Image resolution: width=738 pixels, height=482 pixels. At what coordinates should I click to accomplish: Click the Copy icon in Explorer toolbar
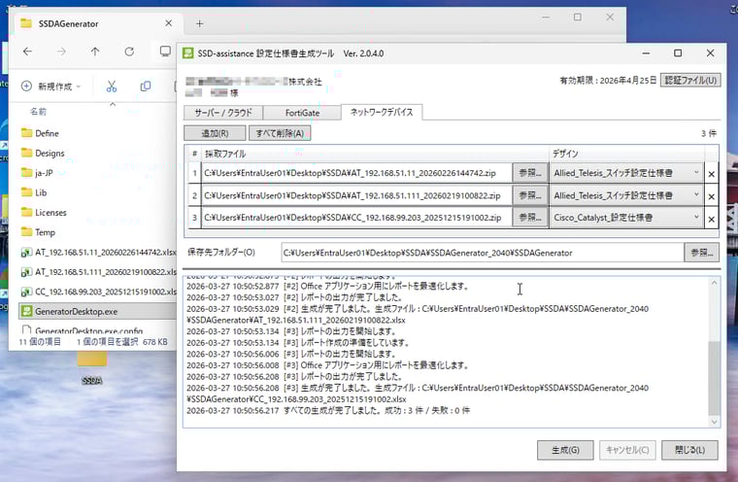pos(146,86)
